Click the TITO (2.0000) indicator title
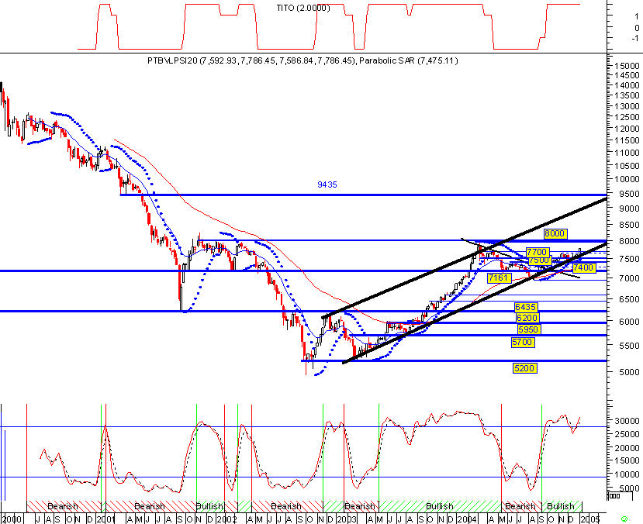The width and height of the screenshot is (643, 524). [303, 8]
